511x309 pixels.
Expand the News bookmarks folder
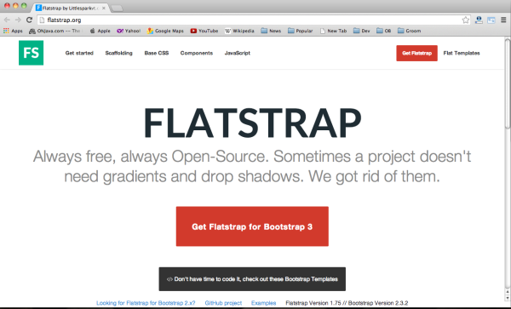[x=271, y=31]
